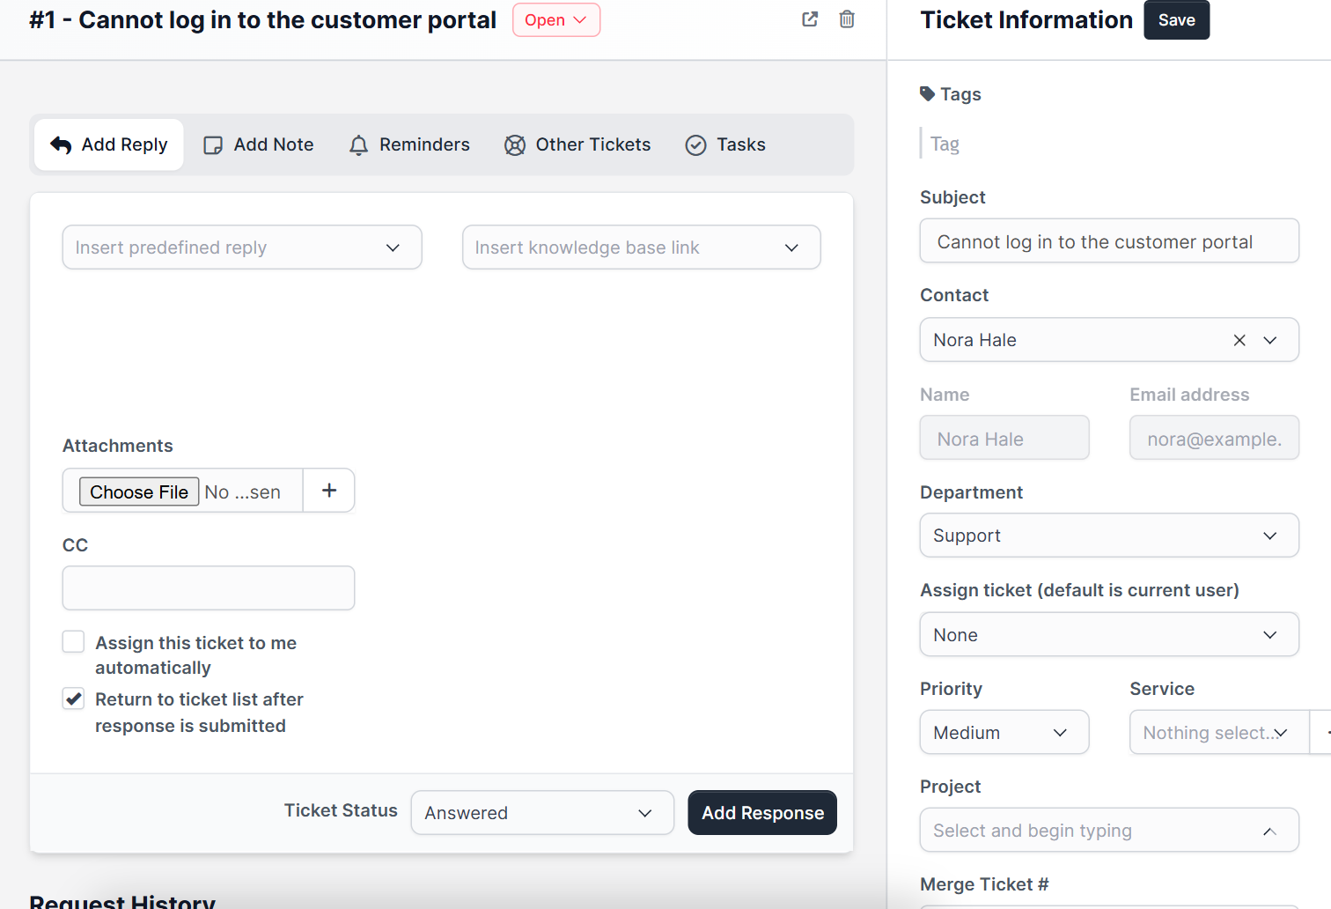The width and height of the screenshot is (1331, 909).
Task: Click the Email address field nora@example
Action: pyautogui.click(x=1214, y=438)
